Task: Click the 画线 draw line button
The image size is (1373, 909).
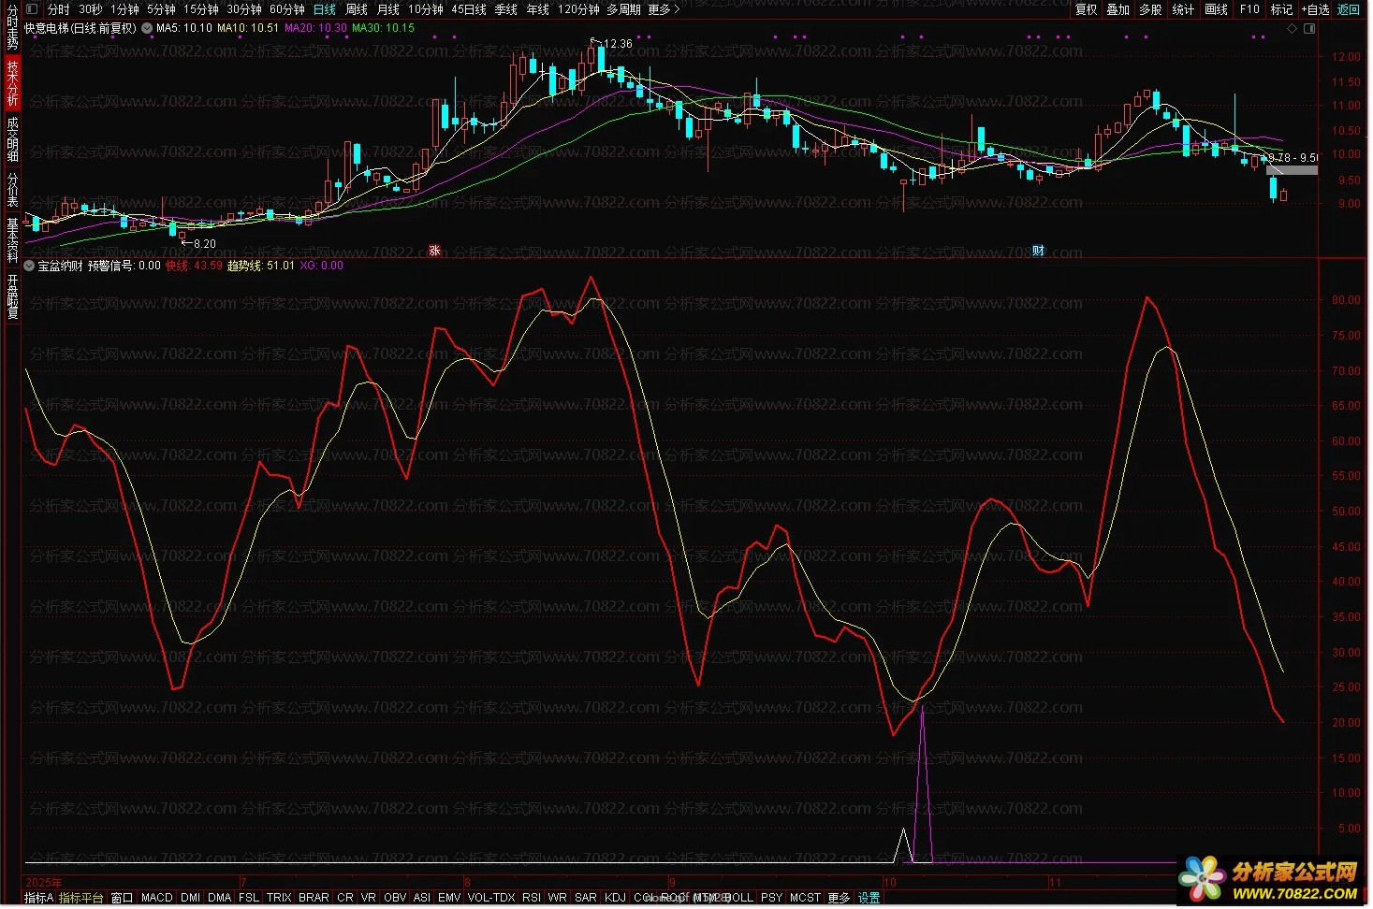Action: pyautogui.click(x=1217, y=9)
